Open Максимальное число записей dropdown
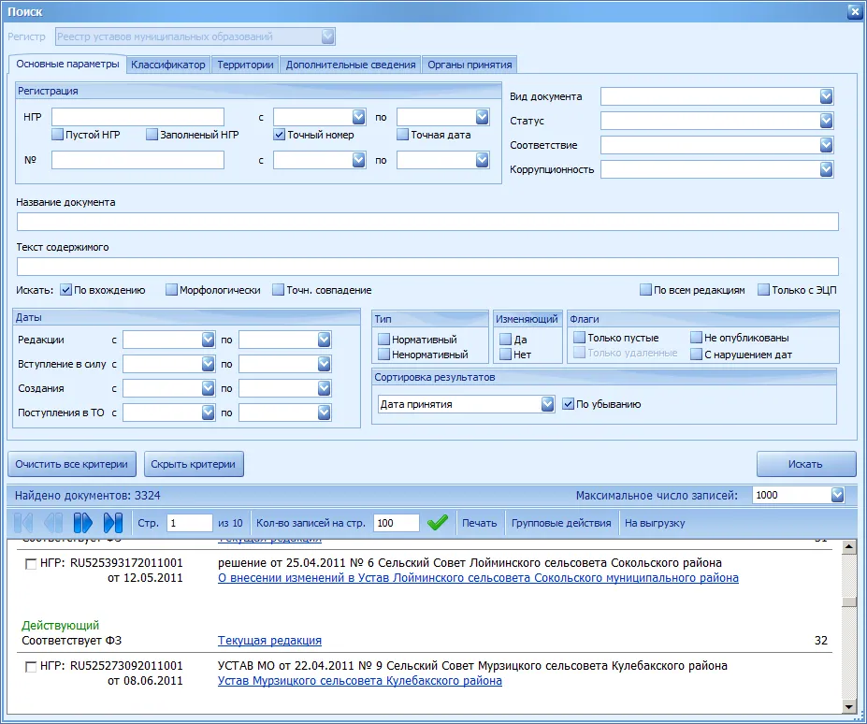The height and width of the screenshot is (724, 867). click(837, 495)
